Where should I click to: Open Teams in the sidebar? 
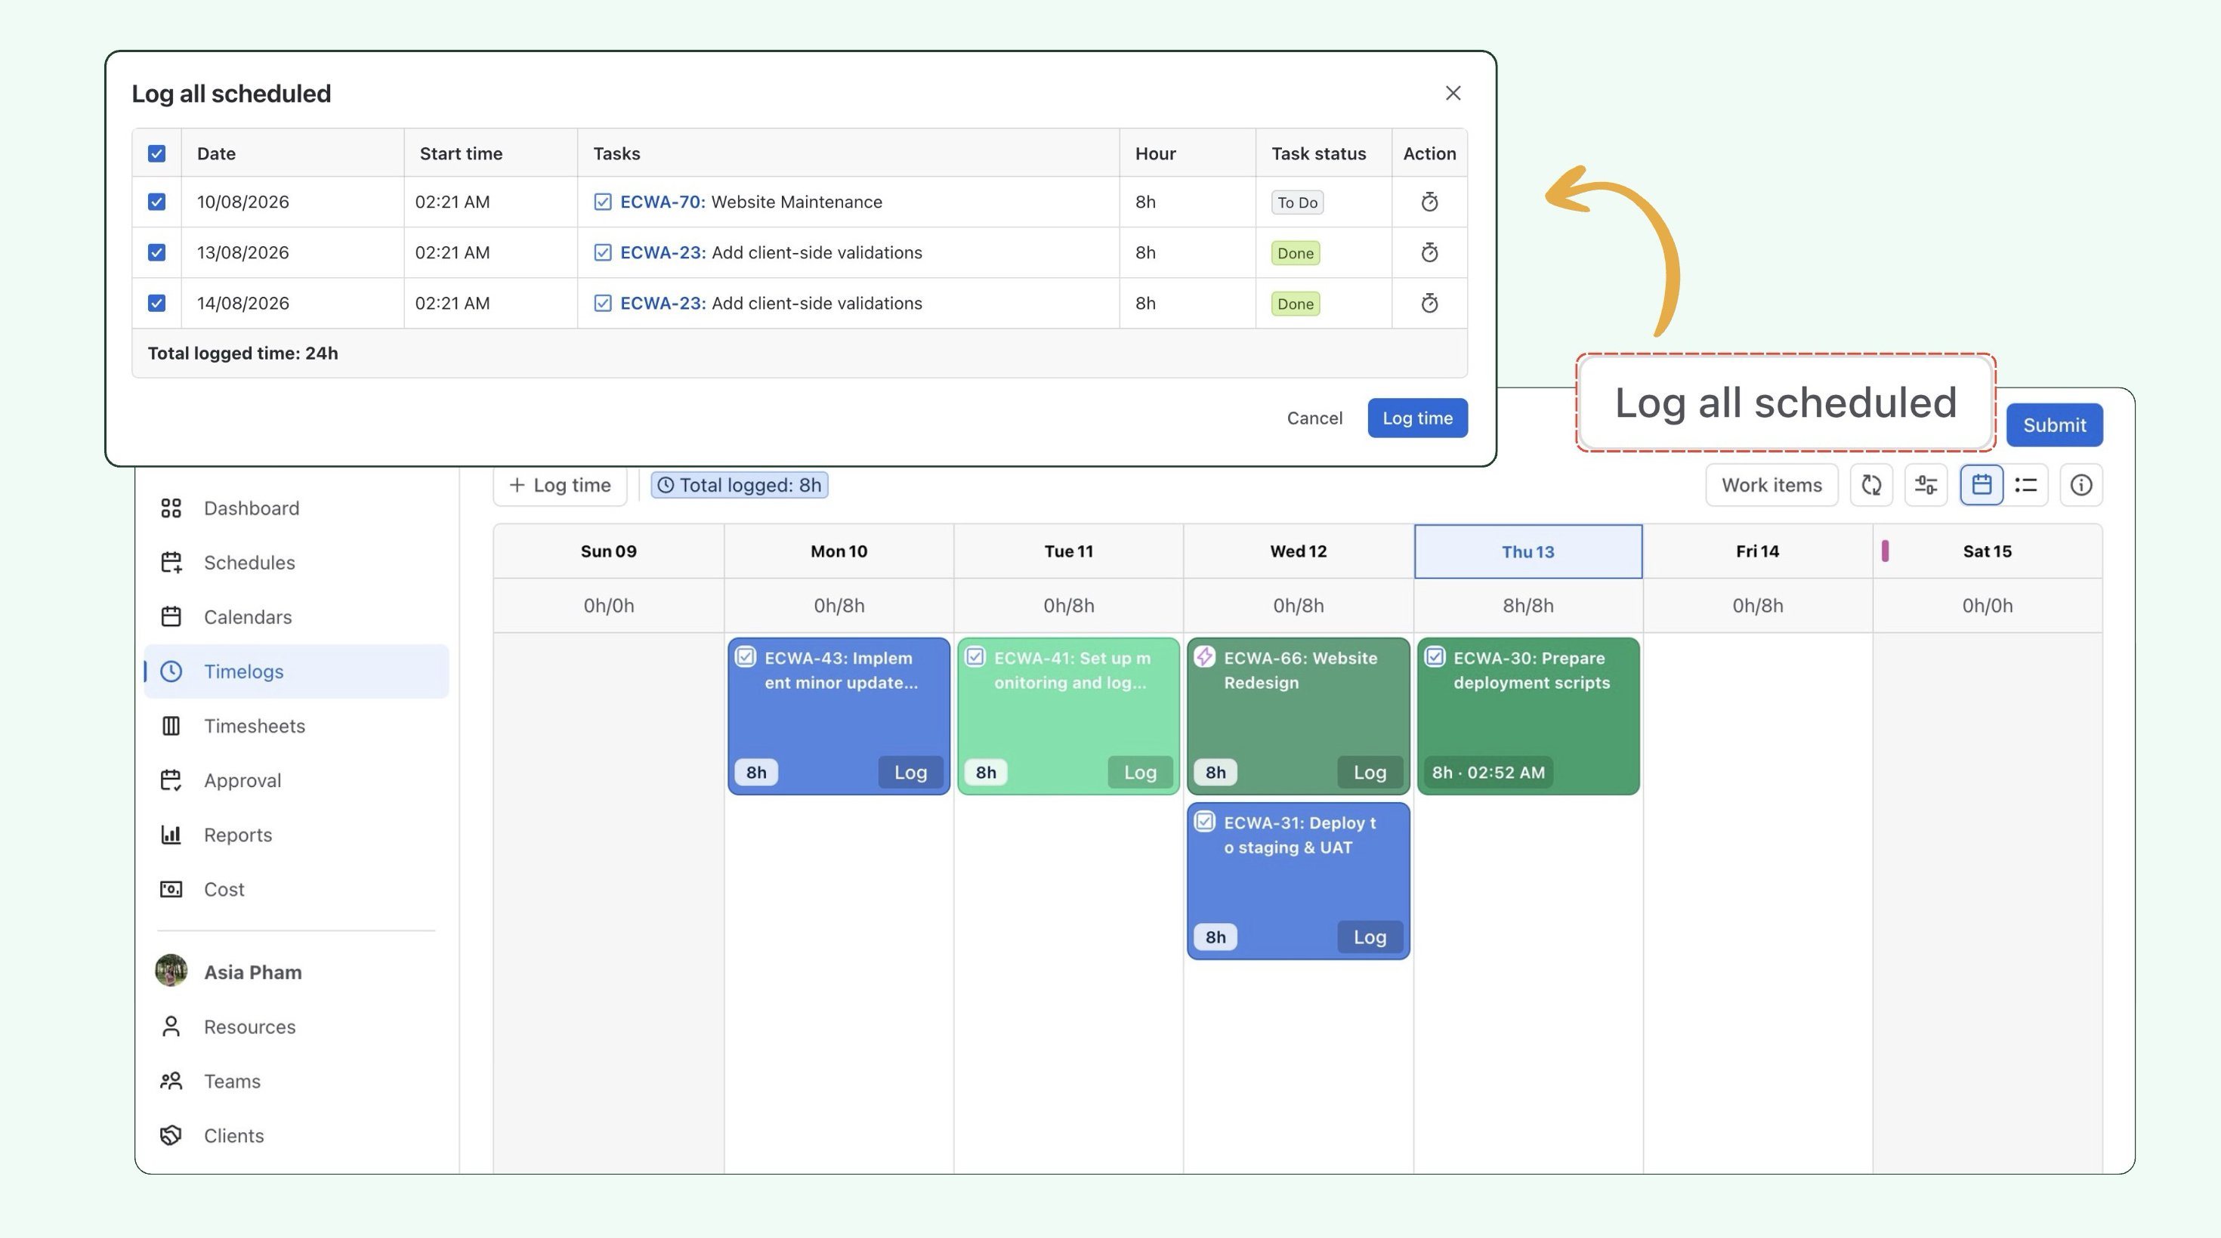coord(295,1081)
